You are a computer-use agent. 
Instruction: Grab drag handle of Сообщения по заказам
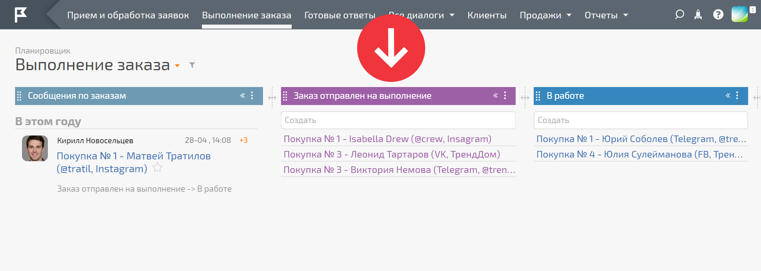19,96
